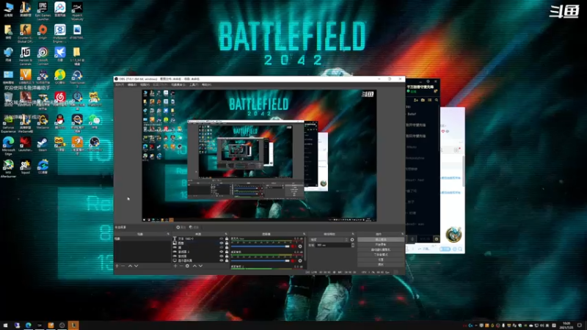587x330 pixels.
Task: Remove selected source with minus icon
Action: [181, 266]
